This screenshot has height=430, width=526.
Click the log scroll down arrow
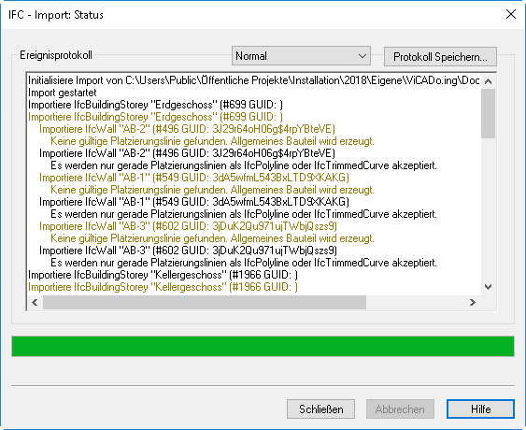489,287
